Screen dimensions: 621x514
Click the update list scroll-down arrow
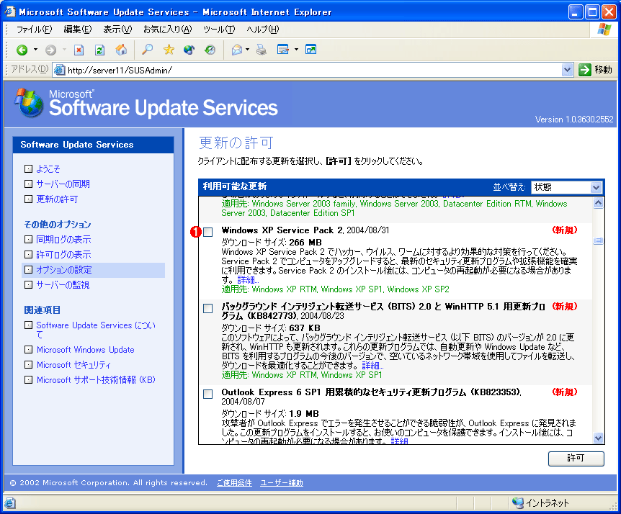(599, 438)
